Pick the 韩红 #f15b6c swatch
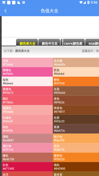Image resolution: width=99 pixels, height=176 pixels. tap(27, 100)
